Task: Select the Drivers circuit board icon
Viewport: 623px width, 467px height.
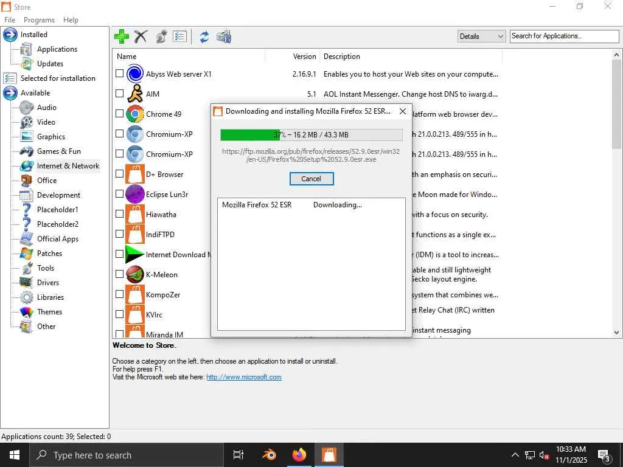Action: 27,283
